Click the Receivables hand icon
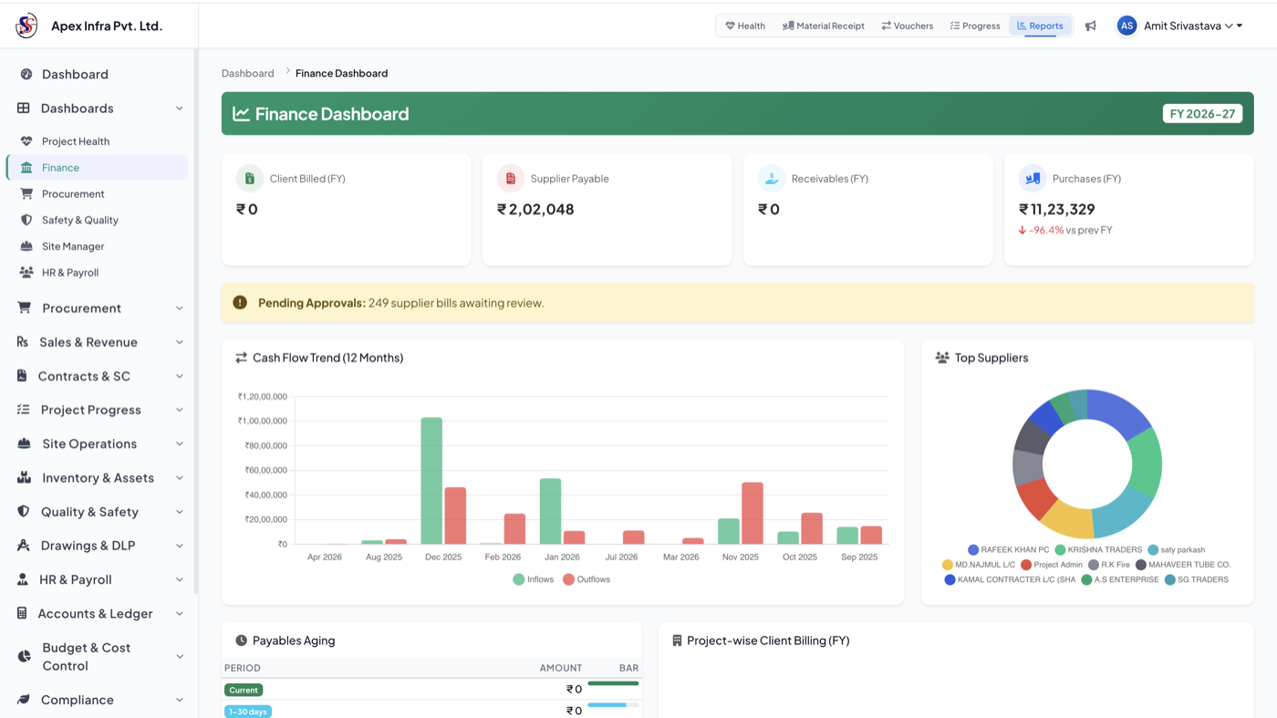1277x718 pixels. click(772, 179)
